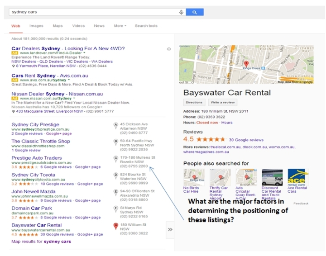This screenshot has height=256, width=326.
Task: Open John Newell Mazda listing
Action: tap(34, 191)
